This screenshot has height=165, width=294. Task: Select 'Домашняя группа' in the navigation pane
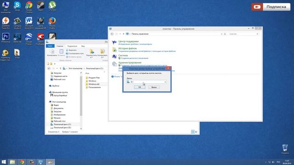click(x=58, y=92)
